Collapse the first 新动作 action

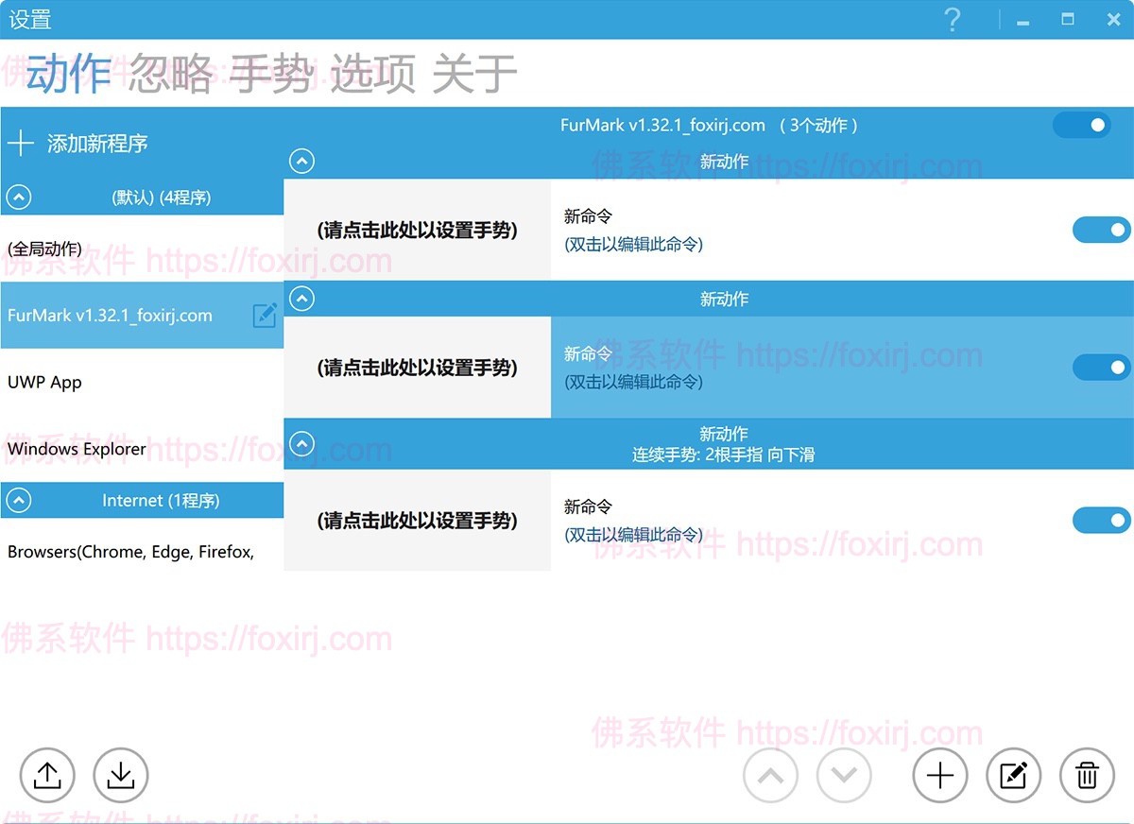tap(301, 161)
